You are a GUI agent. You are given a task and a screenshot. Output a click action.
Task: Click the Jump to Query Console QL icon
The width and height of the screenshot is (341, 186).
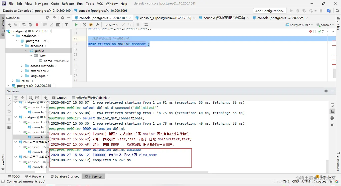point(58,25)
